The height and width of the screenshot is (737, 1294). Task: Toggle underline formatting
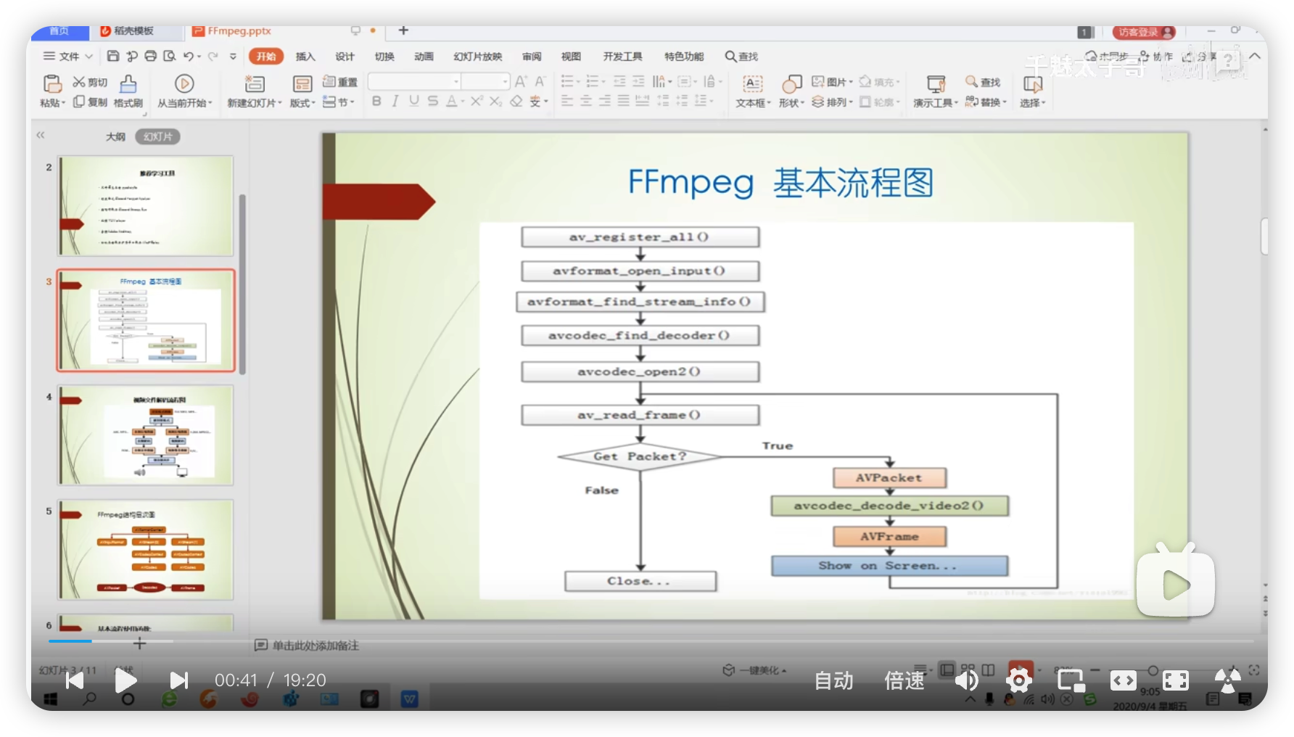pyautogui.click(x=413, y=102)
